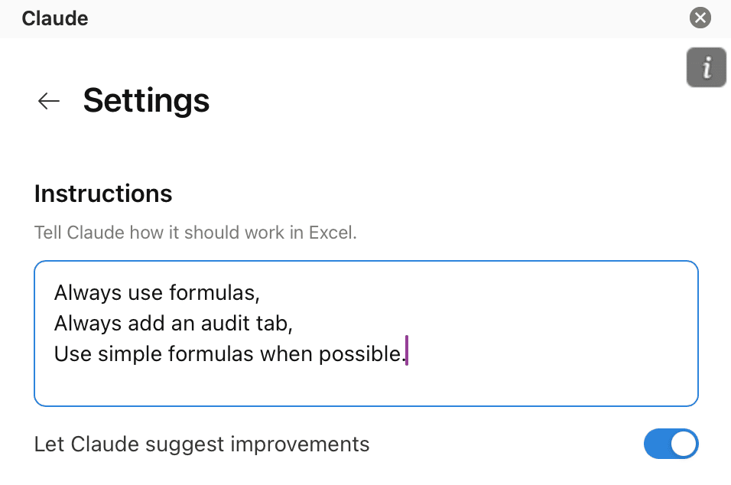This screenshot has width=731, height=485.
Task: Click the word 'Always' on the first instruction line
Action: 88,293
